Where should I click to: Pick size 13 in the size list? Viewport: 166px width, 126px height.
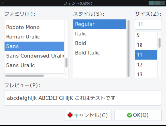tap(146, 74)
